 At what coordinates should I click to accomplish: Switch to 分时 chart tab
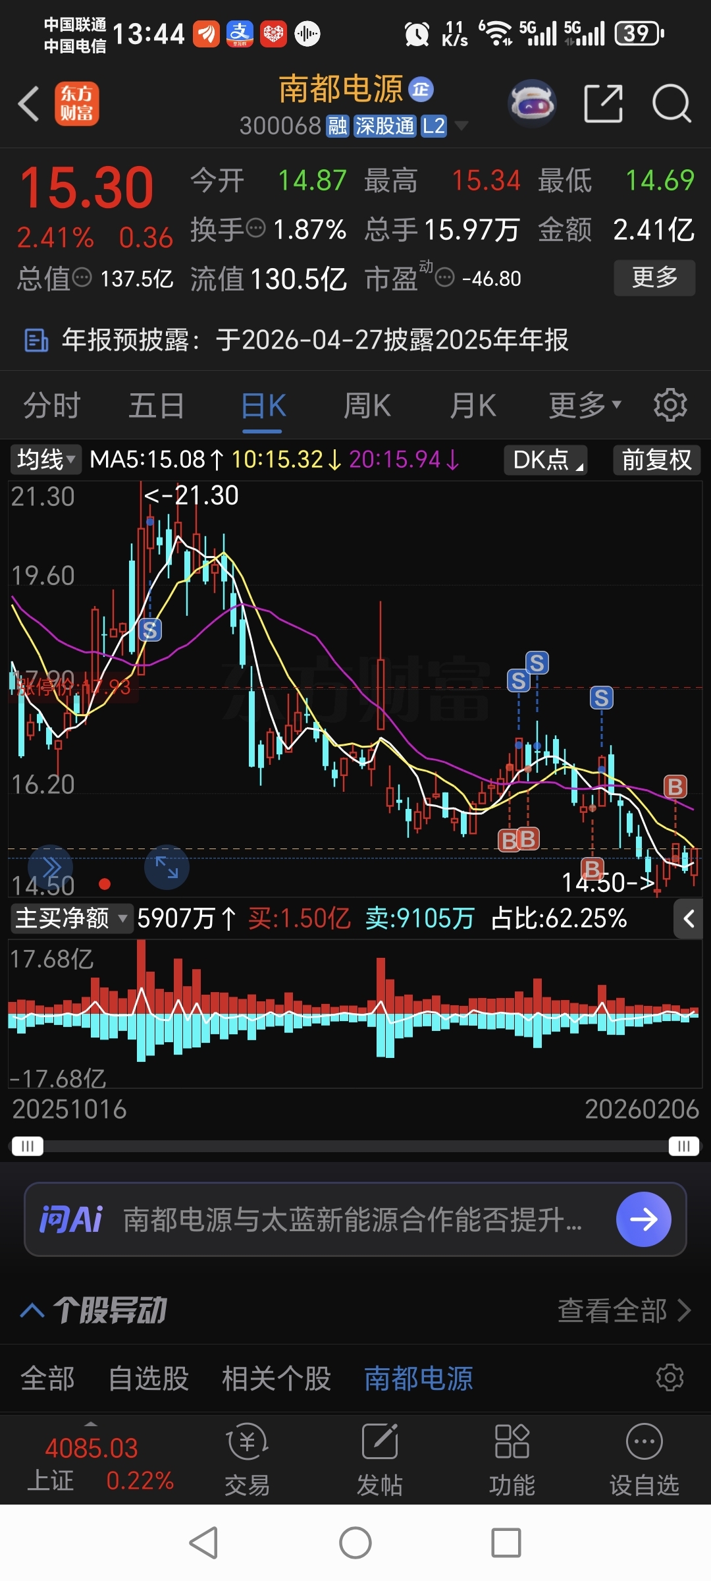(52, 404)
